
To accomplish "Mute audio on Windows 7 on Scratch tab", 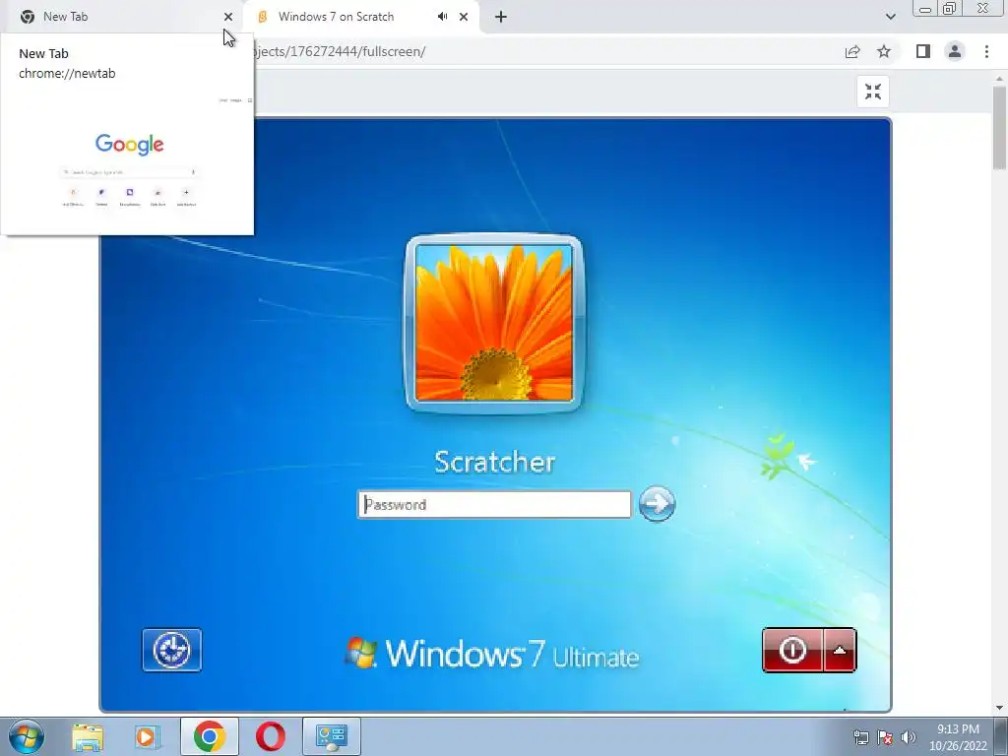I will pos(442,17).
